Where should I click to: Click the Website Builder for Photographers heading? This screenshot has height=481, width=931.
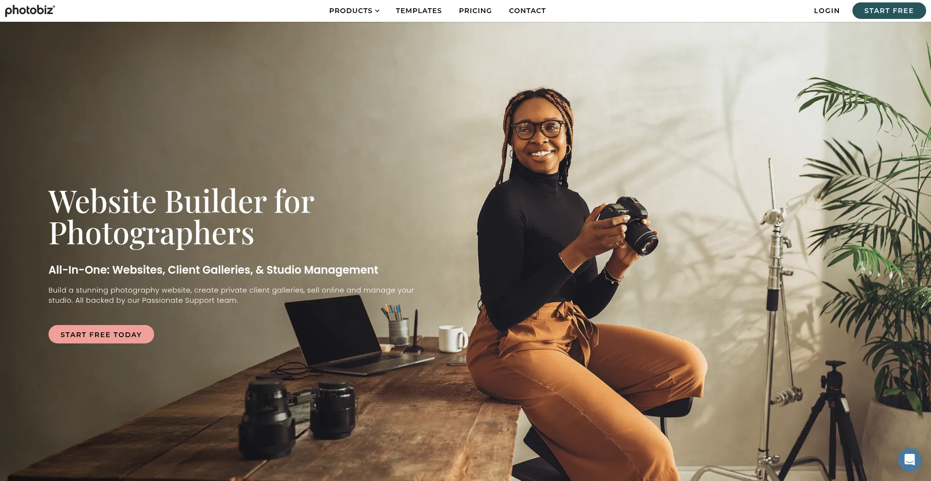pos(181,217)
